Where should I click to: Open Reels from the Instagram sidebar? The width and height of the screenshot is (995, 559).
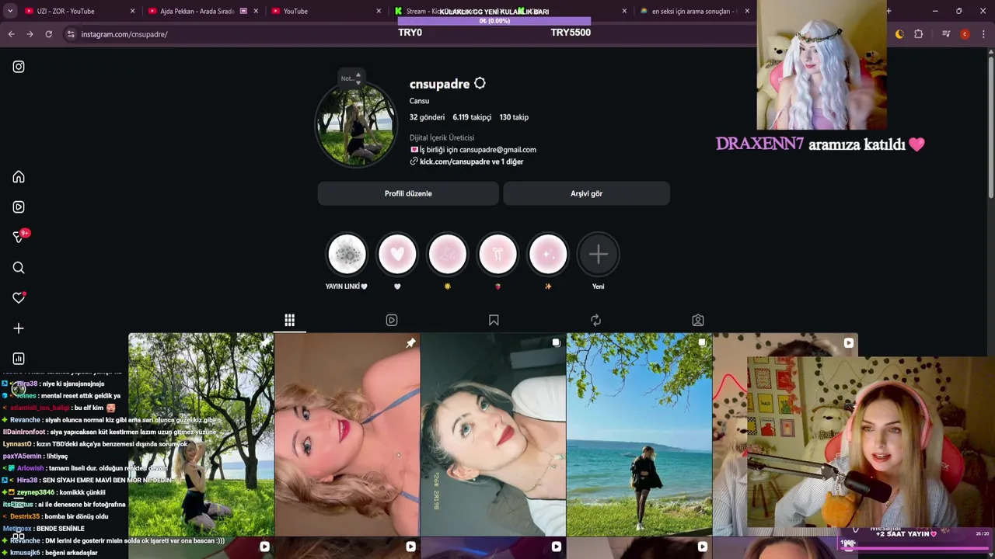(x=19, y=207)
